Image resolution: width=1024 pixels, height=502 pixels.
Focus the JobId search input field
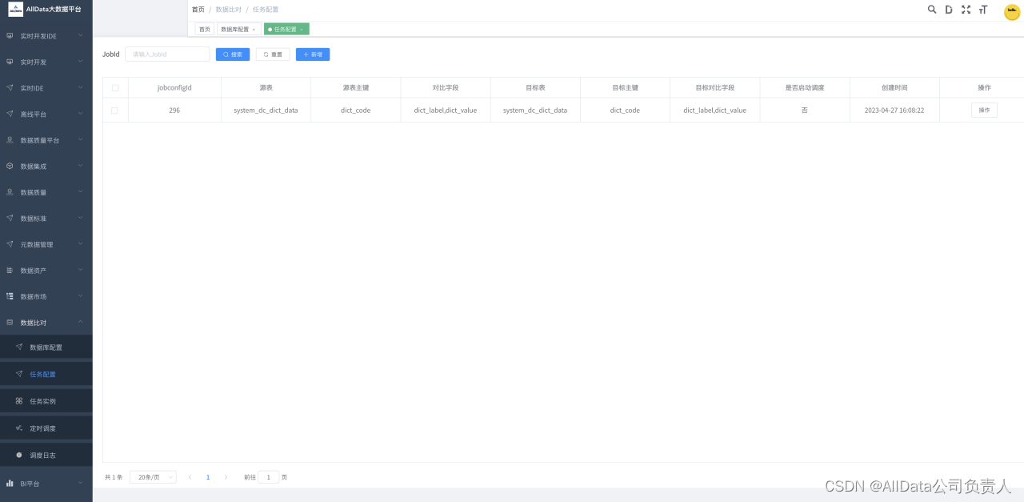(167, 54)
